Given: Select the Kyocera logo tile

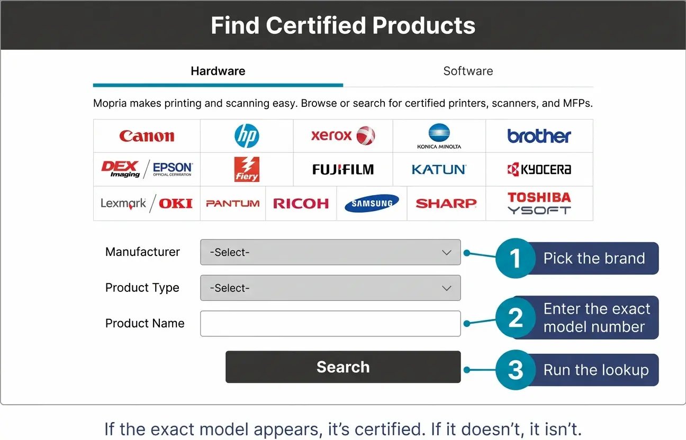Looking at the screenshot, I should (539, 170).
